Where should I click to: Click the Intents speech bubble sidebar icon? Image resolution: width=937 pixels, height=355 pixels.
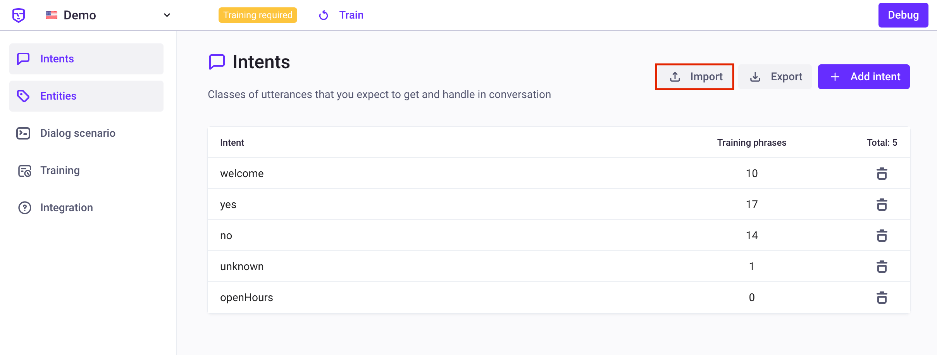23,59
